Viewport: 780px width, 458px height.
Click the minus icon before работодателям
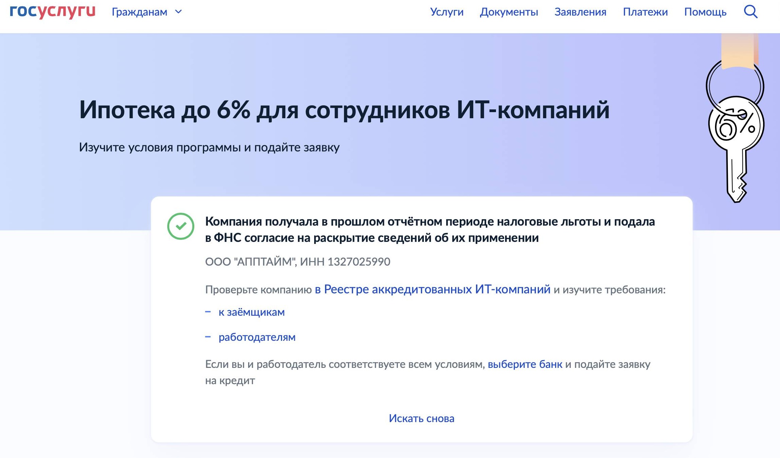coord(209,337)
